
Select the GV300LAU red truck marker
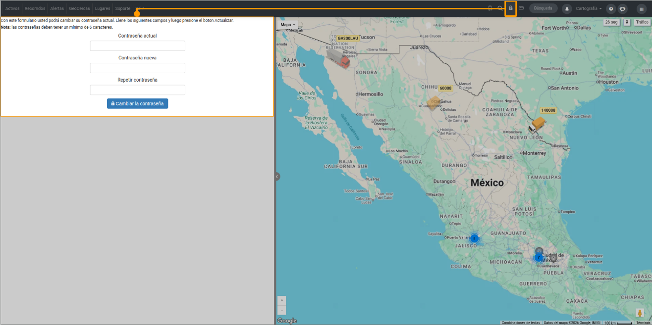(338, 59)
